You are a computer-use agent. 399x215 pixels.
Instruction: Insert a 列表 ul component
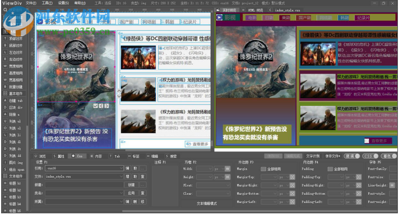coord(14,121)
